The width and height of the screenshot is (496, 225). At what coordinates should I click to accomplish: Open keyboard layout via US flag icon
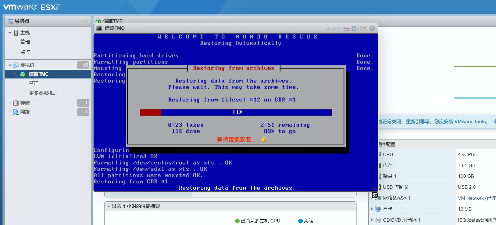coord(346,28)
